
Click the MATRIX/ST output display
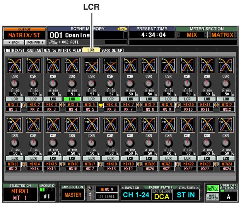tap(24, 35)
